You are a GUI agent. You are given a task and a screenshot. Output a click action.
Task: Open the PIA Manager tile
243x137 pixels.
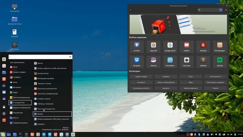point(220,46)
